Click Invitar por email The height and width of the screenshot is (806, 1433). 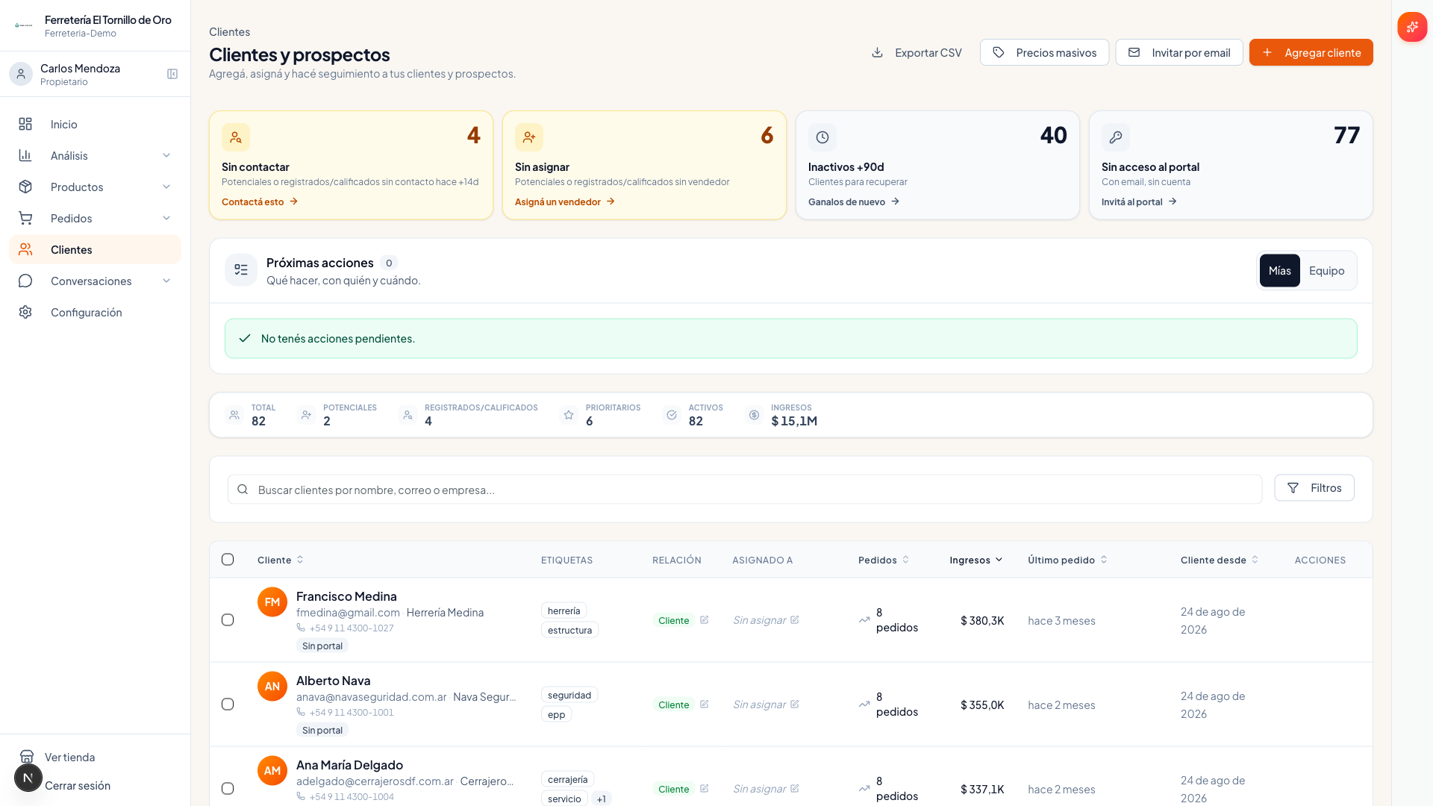point(1178,52)
